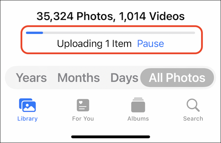This screenshot has width=221, height=143.
Task: Click the Albums text label
Action: 138,119
